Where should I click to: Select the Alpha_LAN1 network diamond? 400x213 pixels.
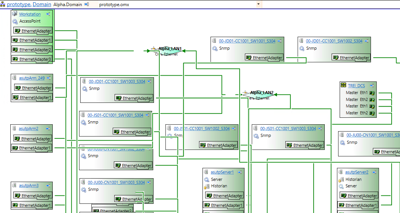point(166,51)
